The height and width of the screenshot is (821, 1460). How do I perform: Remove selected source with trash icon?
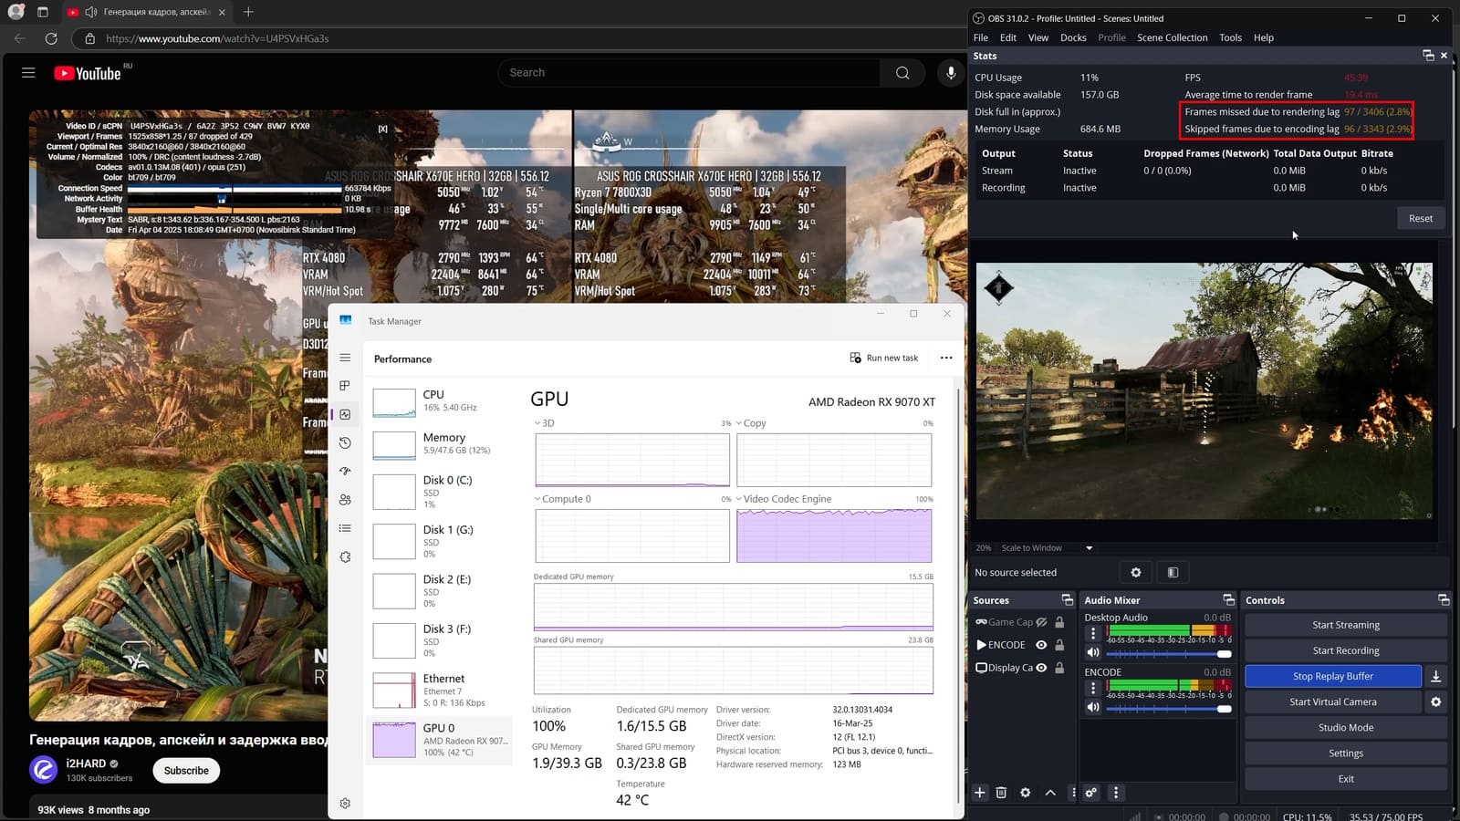[1001, 793]
